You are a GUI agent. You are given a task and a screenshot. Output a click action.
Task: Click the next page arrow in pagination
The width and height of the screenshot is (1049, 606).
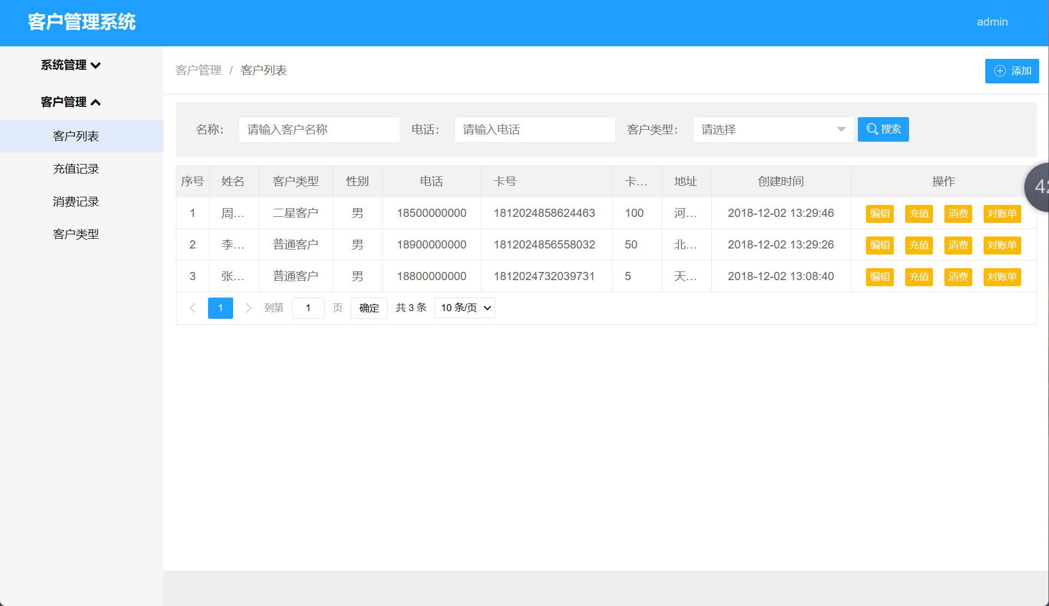point(248,308)
